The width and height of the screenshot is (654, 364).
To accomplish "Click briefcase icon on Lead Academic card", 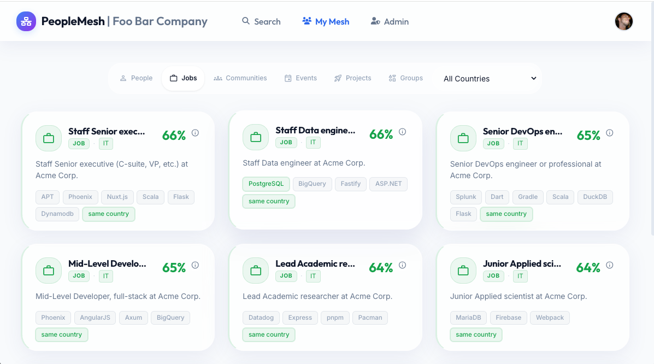I will coord(256,271).
